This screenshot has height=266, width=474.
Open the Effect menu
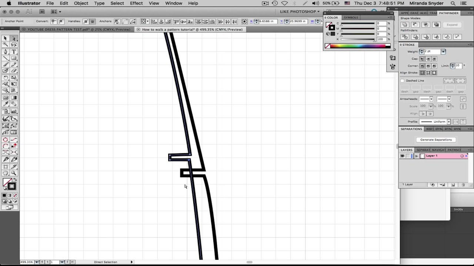[x=136, y=3]
